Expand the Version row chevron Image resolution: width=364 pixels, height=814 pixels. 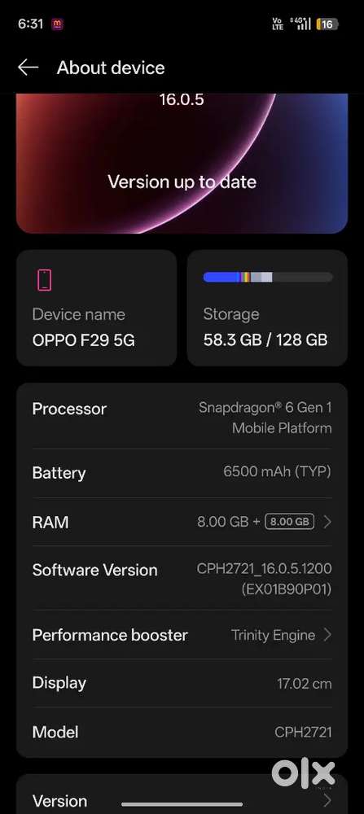coord(327,799)
